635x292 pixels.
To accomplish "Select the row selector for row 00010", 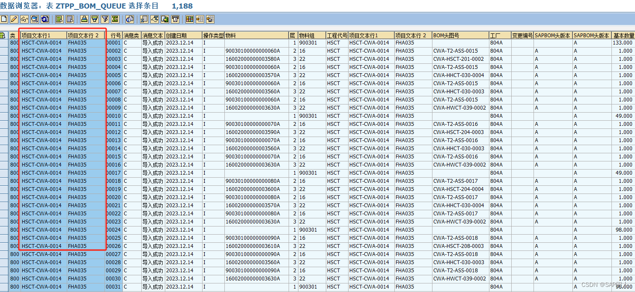I will tap(4, 116).
